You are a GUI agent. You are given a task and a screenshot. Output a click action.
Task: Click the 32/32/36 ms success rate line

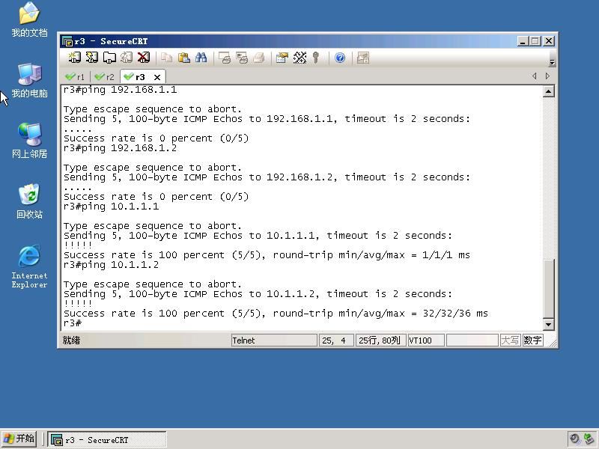coord(276,314)
